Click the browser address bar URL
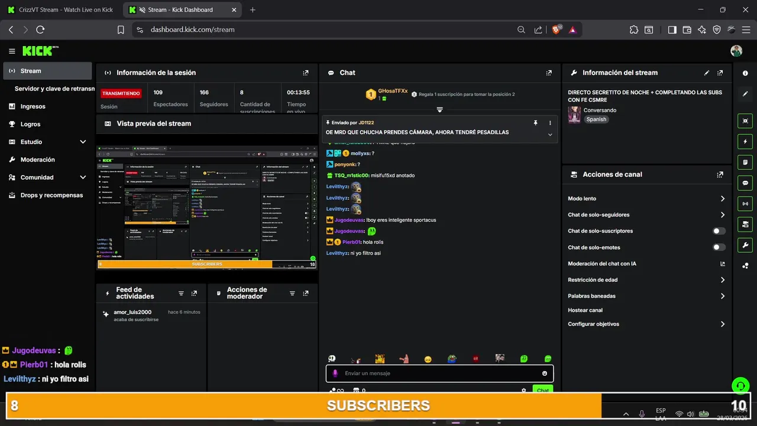The height and width of the screenshot is (426, 757). pos(192,30)
